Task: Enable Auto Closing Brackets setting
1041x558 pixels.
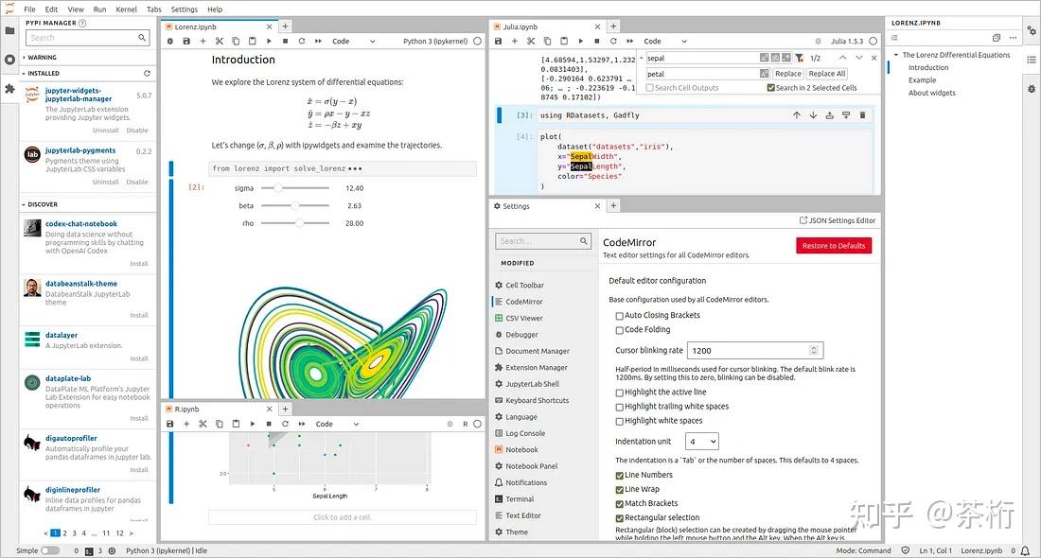Action: (x=619, y=315)
